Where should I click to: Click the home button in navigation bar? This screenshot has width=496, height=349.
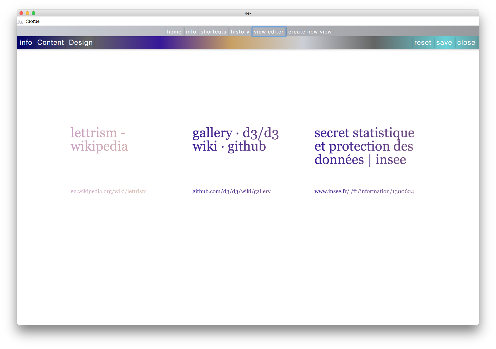click(x=174, y=32)
